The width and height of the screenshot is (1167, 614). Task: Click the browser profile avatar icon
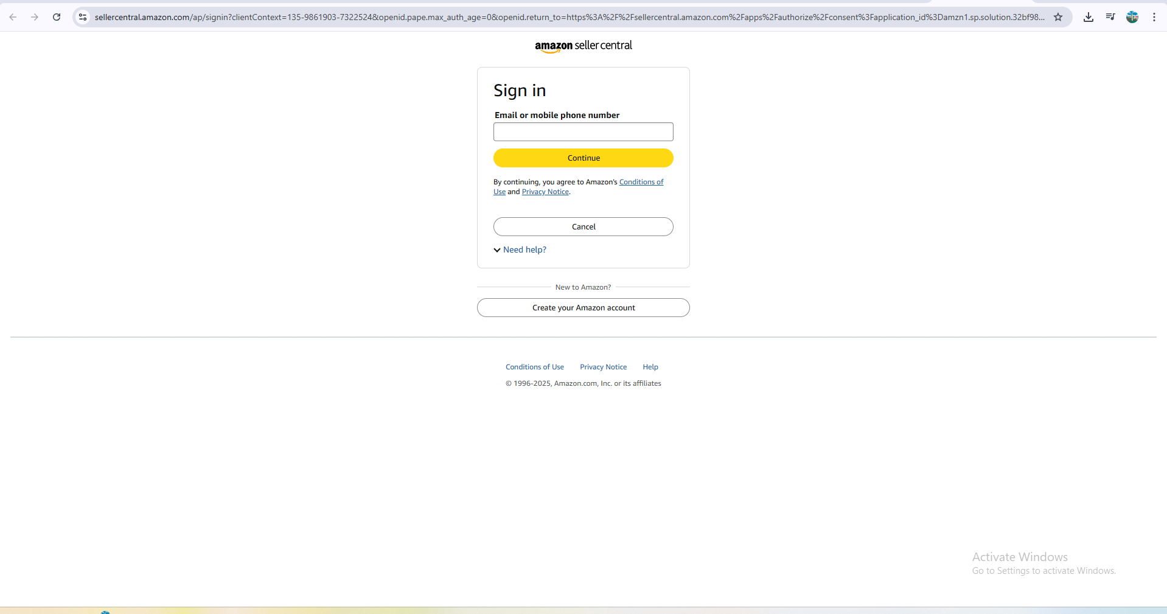[x=1132, y=17]
